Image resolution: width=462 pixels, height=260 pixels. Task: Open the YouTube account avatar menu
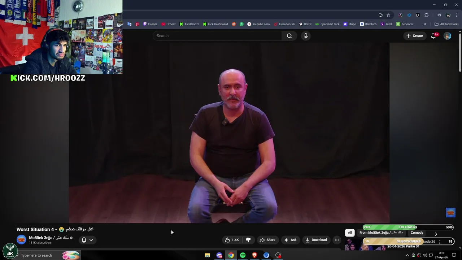(447, 36)
